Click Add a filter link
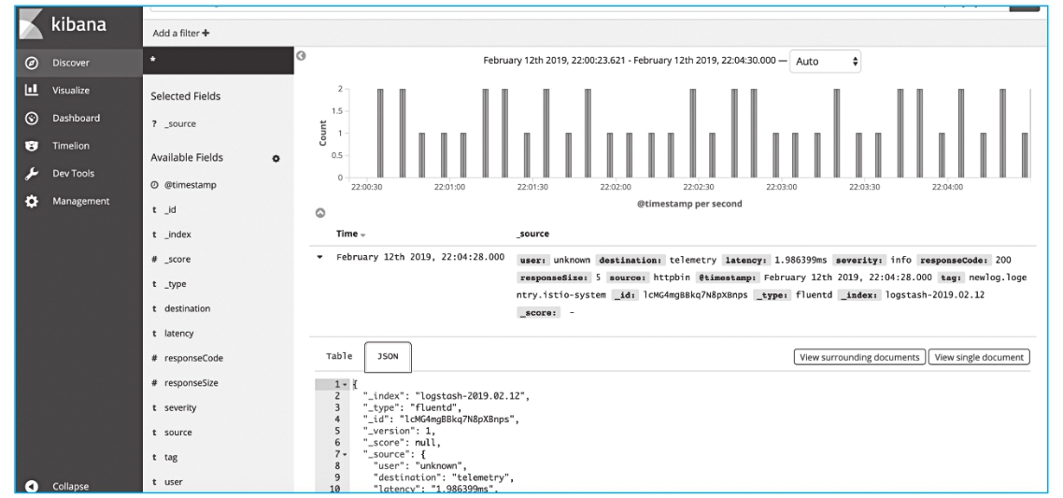The width and height of the screenshot is (1063, 498). [x=181, y=33]
